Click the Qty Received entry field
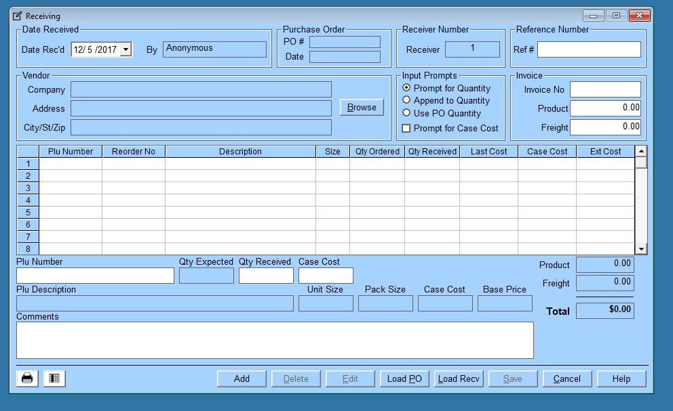 pos(266,276)
